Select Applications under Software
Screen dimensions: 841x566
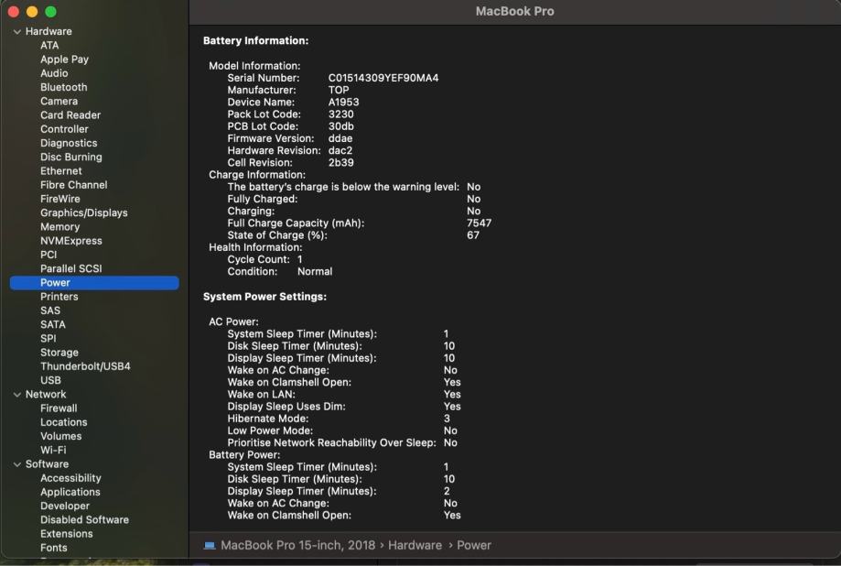pyautogui.click(x=70, y=493)
